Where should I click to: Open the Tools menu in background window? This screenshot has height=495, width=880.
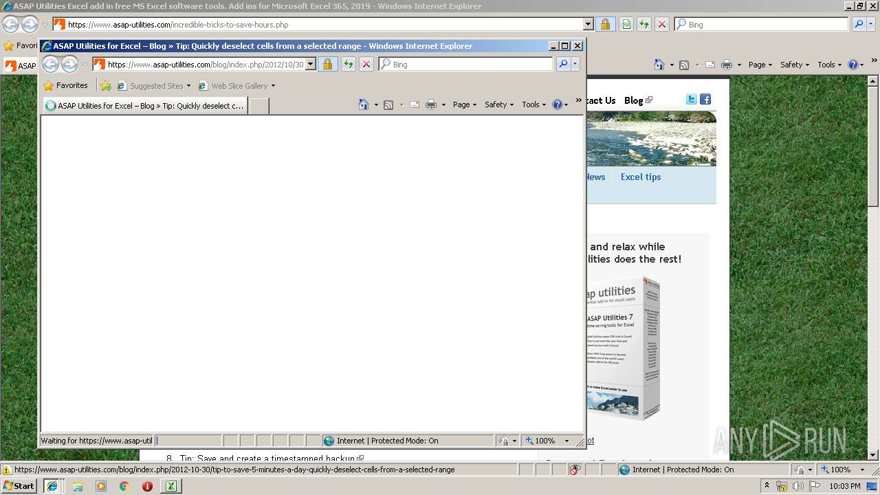pyautogui.click(x=830, y=65)
